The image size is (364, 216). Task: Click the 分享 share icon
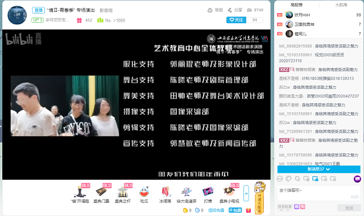point(230,10)
